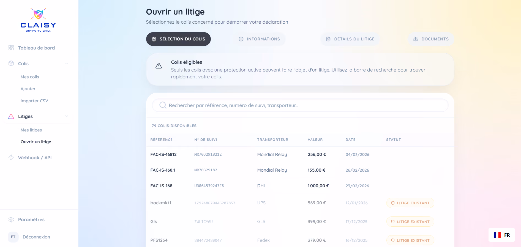
Task: Go to the Informations step tab
Action: tap(259, 39)
